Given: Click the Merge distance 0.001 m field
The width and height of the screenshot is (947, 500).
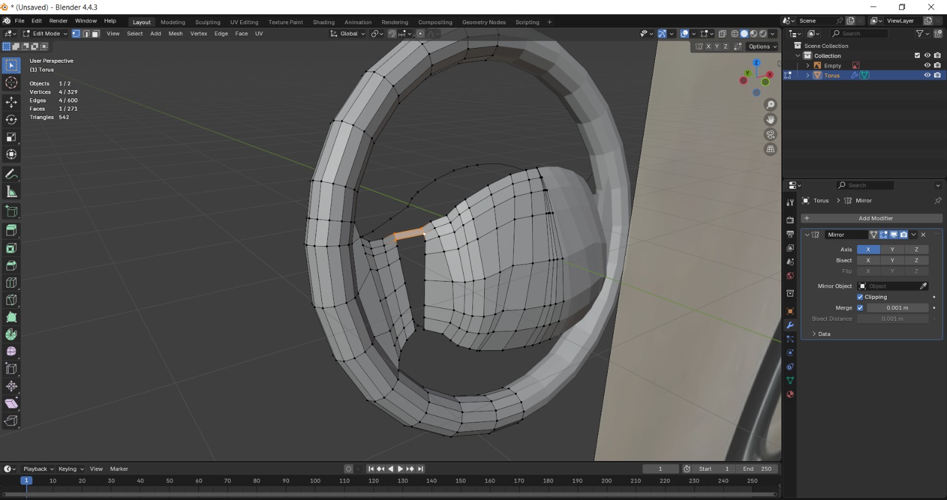Looking at the screenshot, I should pyautogui.click(x=897, y=308).
